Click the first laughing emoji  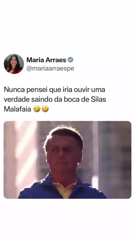37,109
